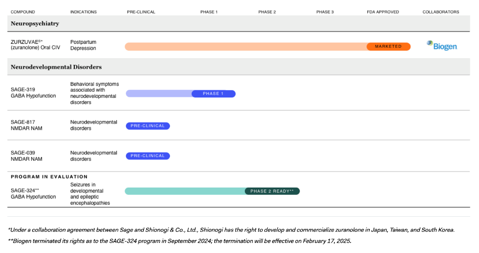
Task: Click the SAGE-039 NMDAR NAM compound name
Action: 26,156
